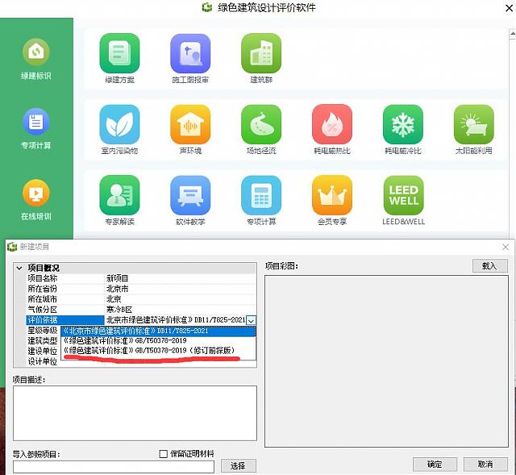Open the 声环境 calculation icon

tap(190, 124)
